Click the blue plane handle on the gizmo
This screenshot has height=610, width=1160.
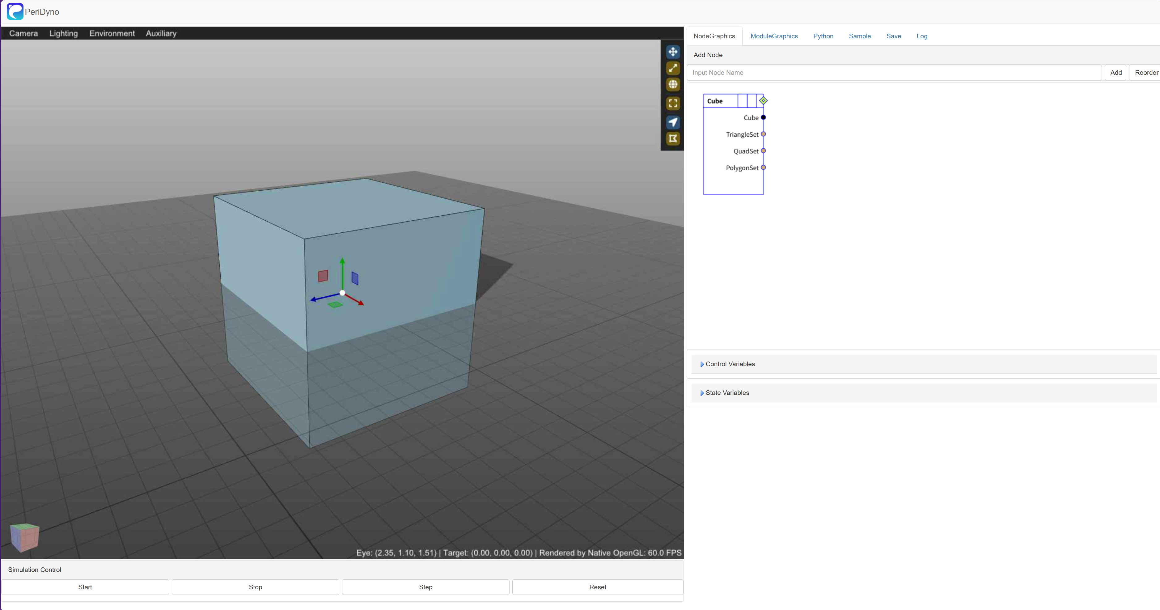pyautogui.click(x=355, y=278)
